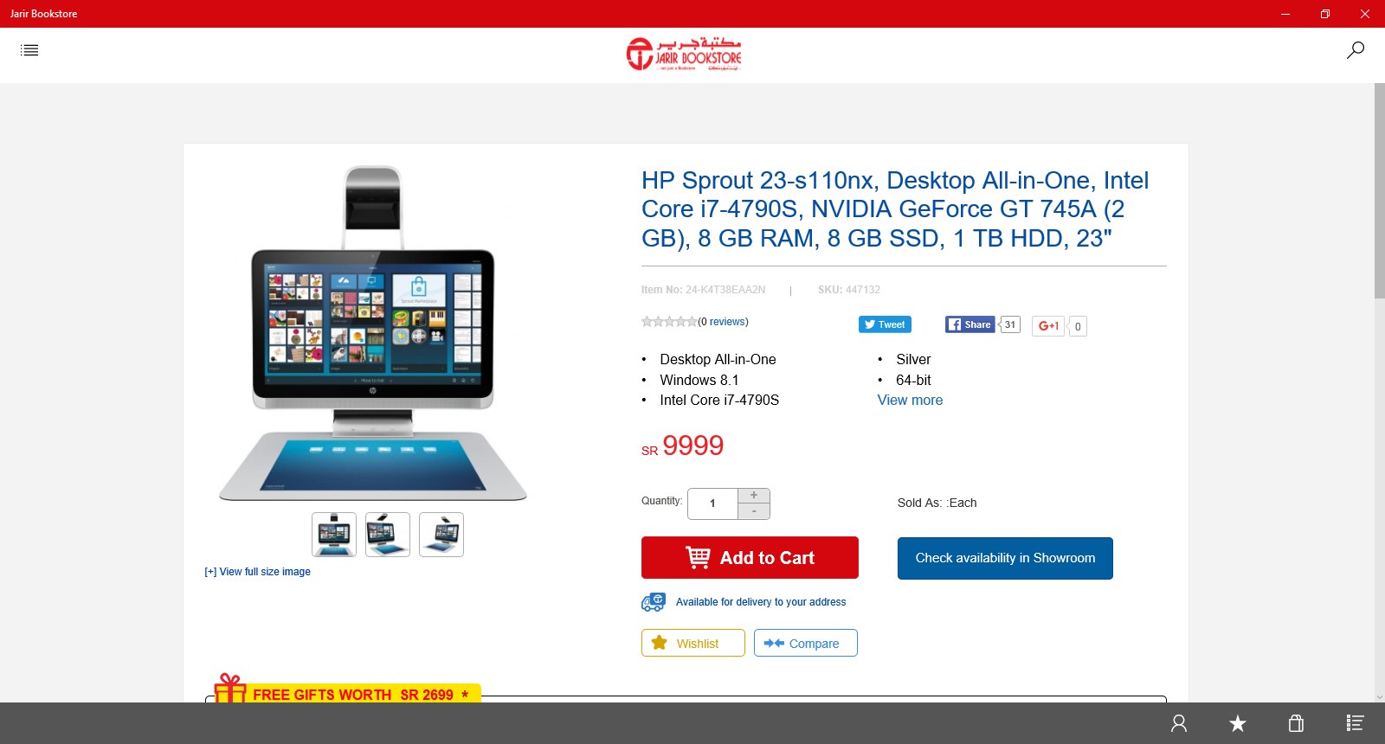The width and height of the screenshot is (1385, 744).
Task: Open the shopping bag icon in bottom bar
Action: point(1296,723)
